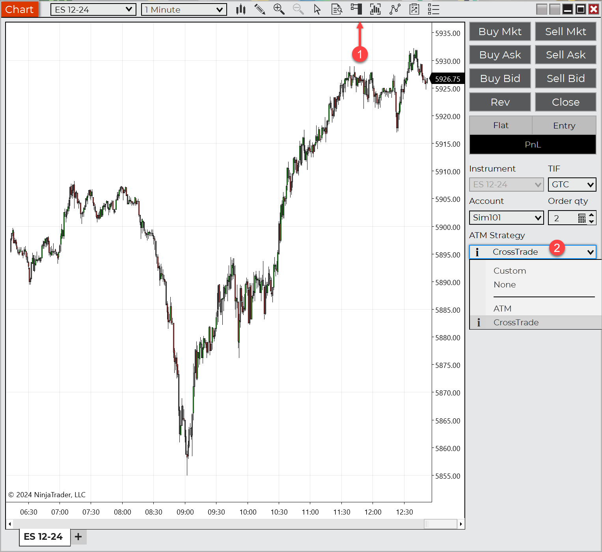The image size is (602, 552).
Task: Select ATM from the strategy list
Action: point(502,309)
